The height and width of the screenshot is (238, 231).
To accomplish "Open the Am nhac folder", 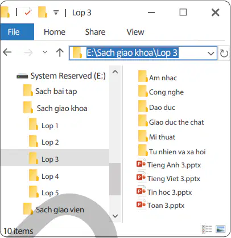I will click(158, 77).
